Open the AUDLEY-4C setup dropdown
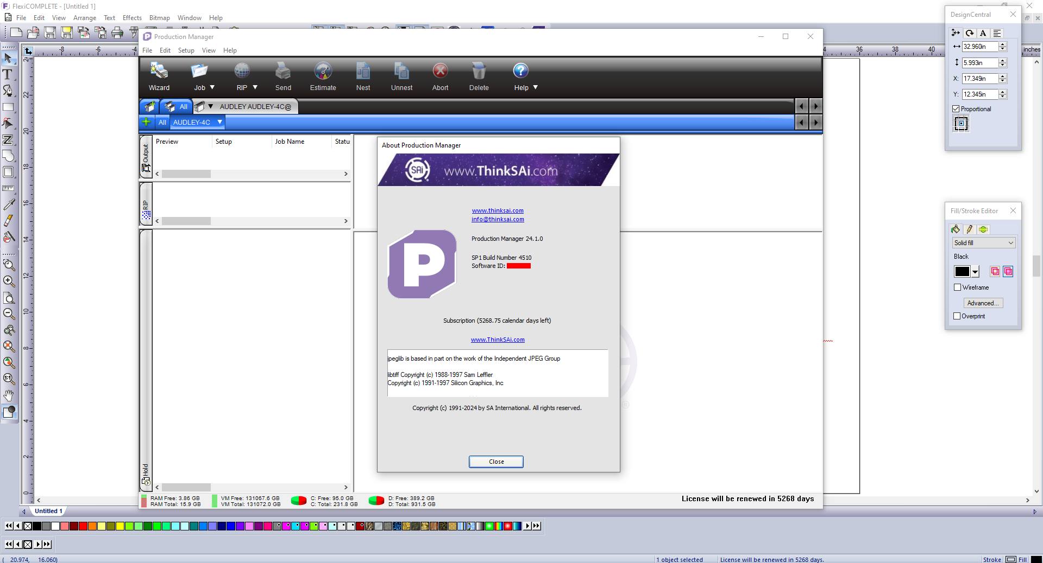The width and height of the screenshot is (1043, 563). (x=219, y=122)
